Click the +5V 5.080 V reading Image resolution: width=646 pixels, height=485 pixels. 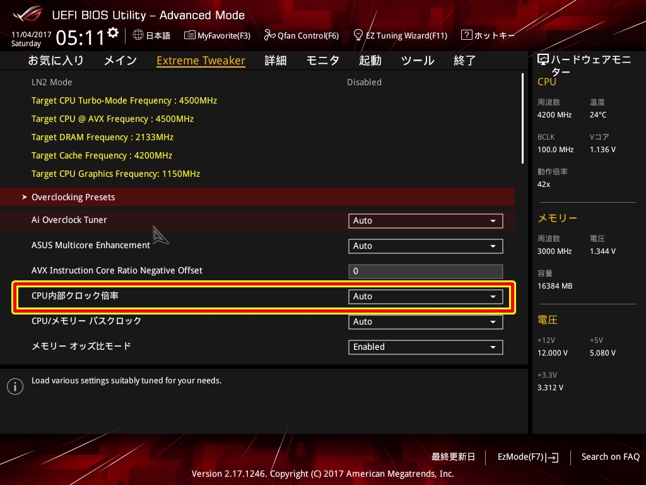602,353
